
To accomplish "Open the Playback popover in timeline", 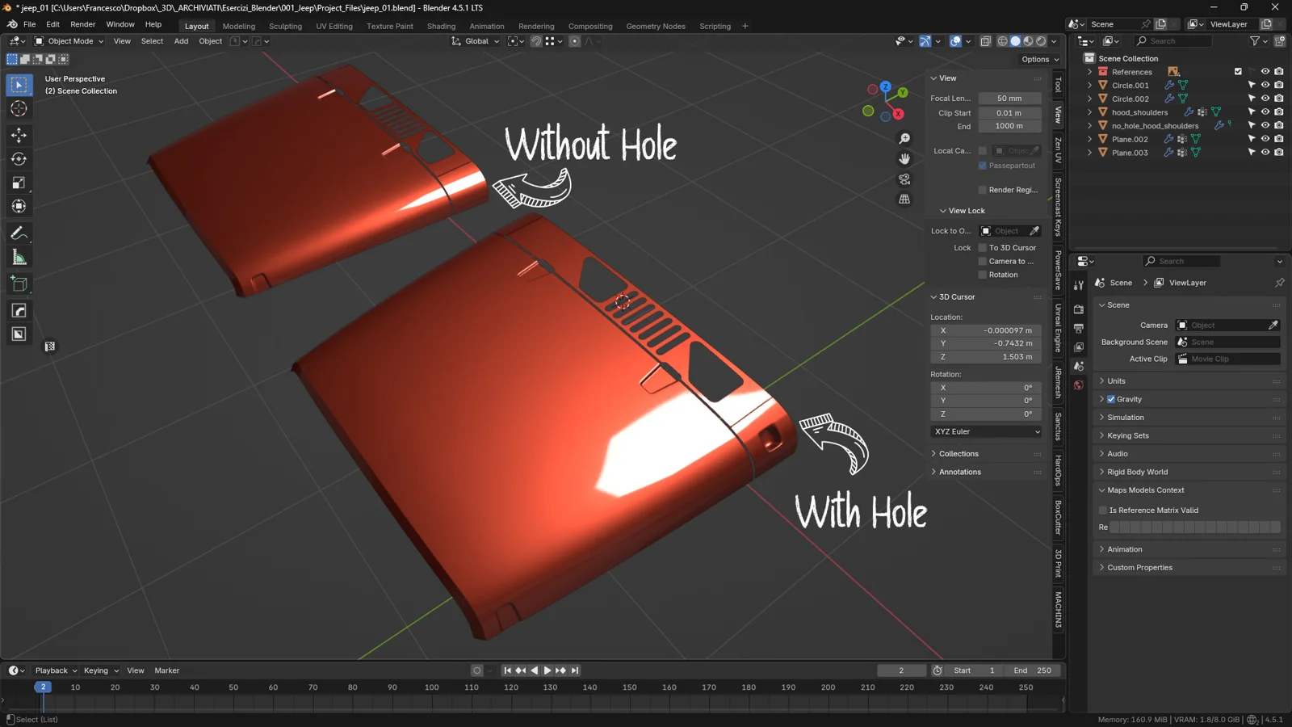I will (56, 670).
